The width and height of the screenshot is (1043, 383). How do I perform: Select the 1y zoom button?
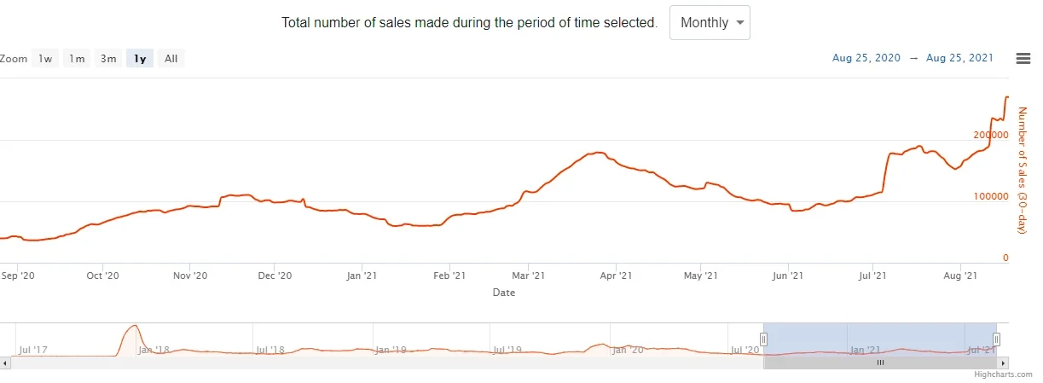pyautogui.click(x=140, y=59)
